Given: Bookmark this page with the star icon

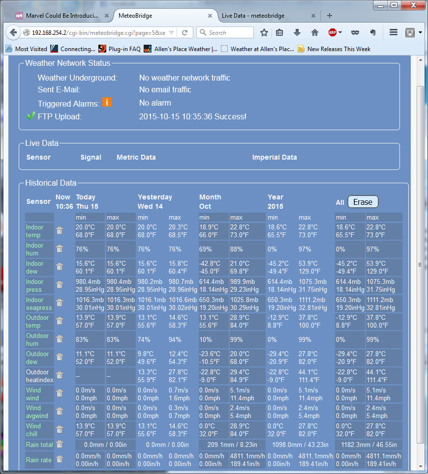Looking at the screenshot, I should point(264,32).
